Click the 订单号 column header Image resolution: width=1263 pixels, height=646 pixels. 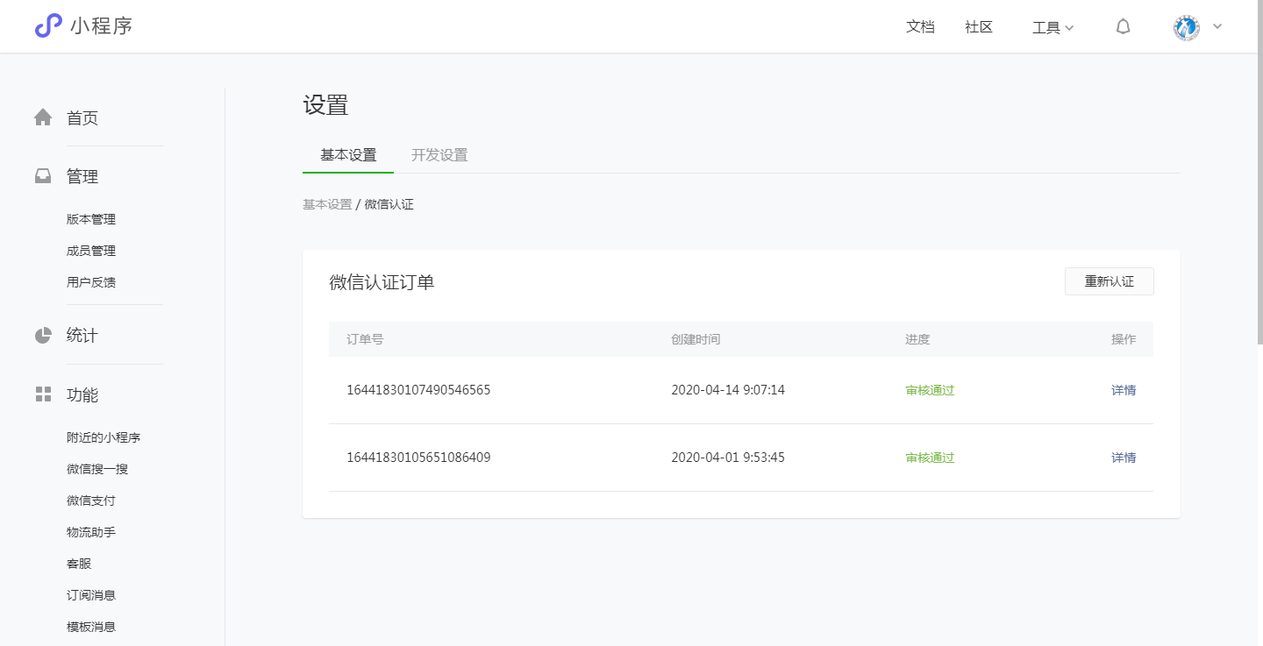tap(365, 339)
